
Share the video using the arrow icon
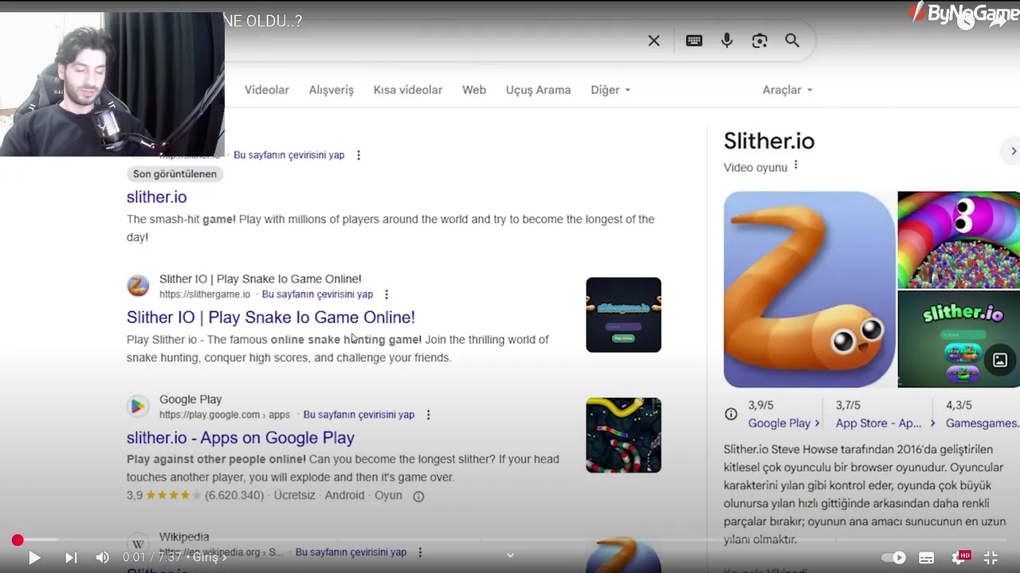tap(998, 21)
